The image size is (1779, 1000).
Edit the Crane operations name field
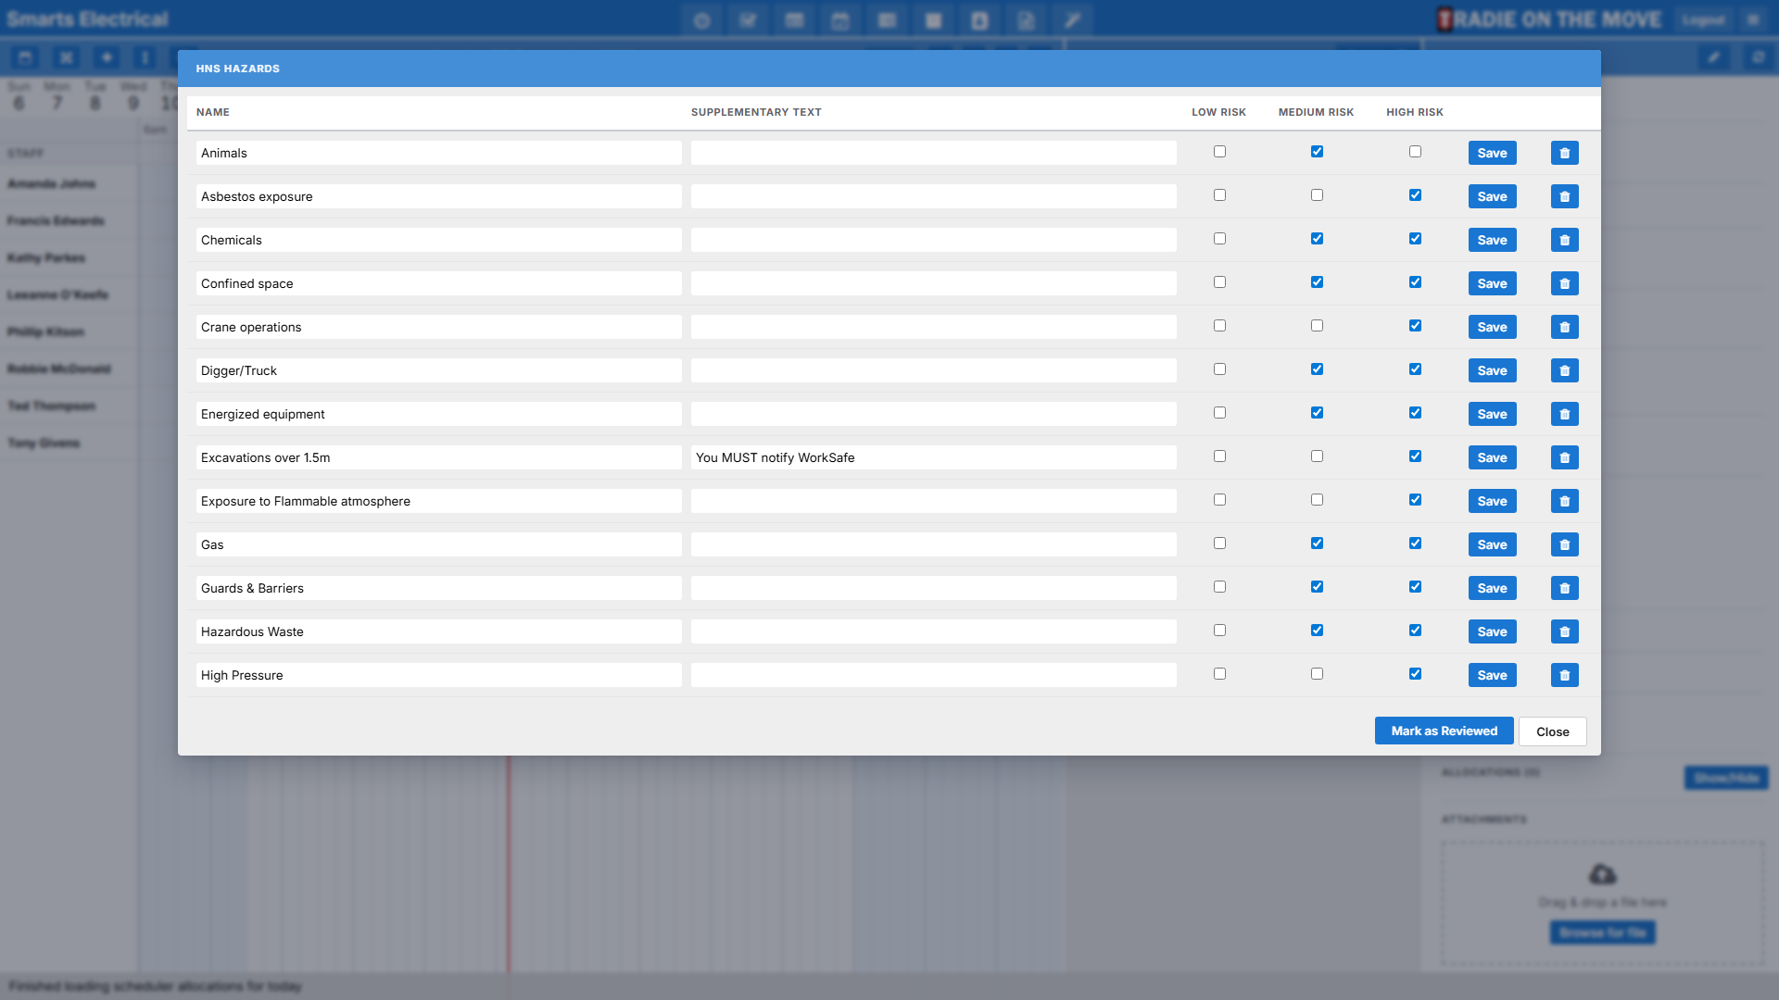438,327
